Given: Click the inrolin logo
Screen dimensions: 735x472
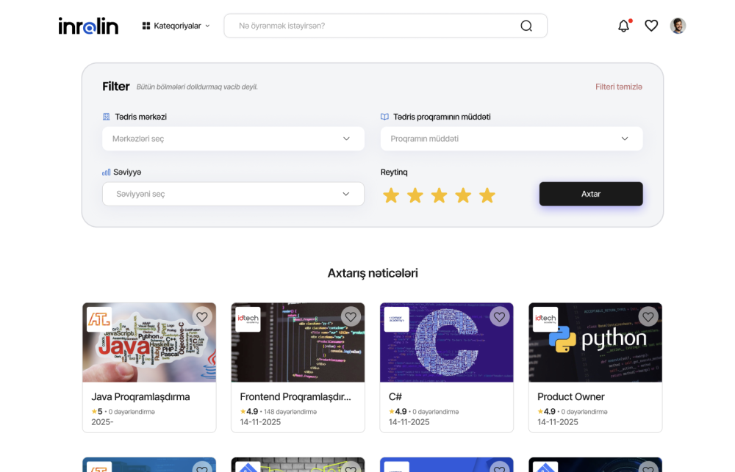Looking at the screenshot, I should pyautogui.click(x=88, y=26).
